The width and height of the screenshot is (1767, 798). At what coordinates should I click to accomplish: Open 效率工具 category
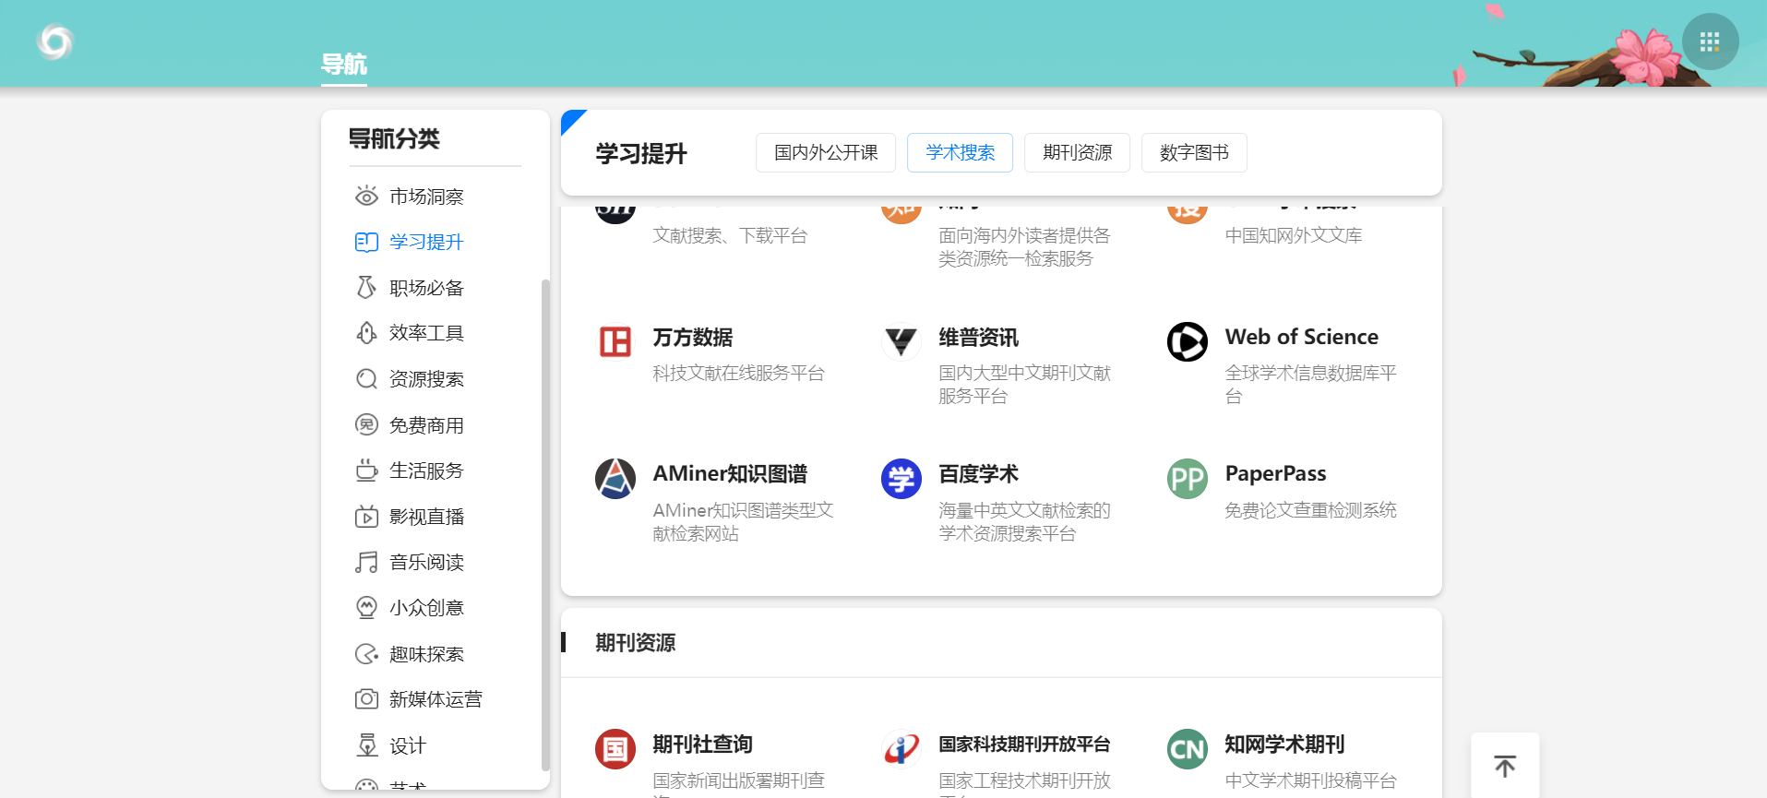pos(426,333)
